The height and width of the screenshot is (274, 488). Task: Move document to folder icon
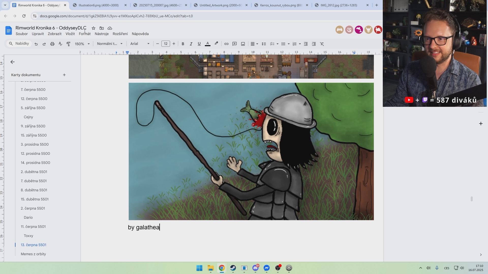coord(102,28)
